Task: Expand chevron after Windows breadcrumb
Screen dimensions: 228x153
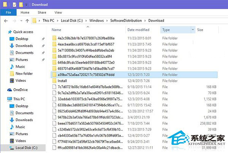Action: click(x=107, y=21)
